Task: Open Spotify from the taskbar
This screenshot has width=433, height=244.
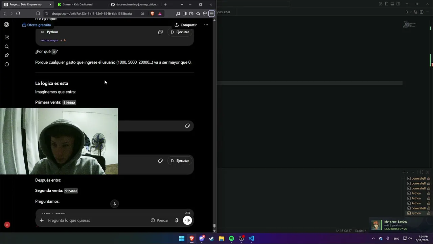Action: (231, 238)
